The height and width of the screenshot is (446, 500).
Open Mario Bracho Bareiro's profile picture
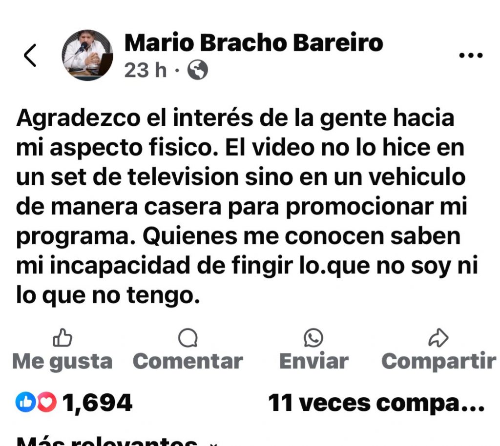(87, 55)
